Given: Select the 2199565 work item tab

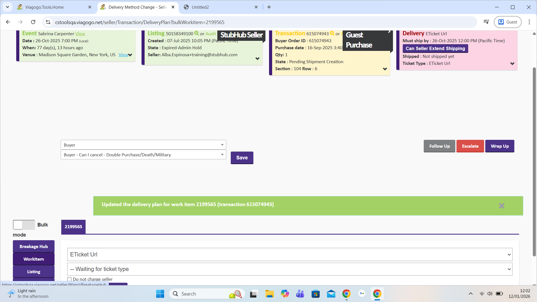Looking at the screenshot, I should point(73,227).
